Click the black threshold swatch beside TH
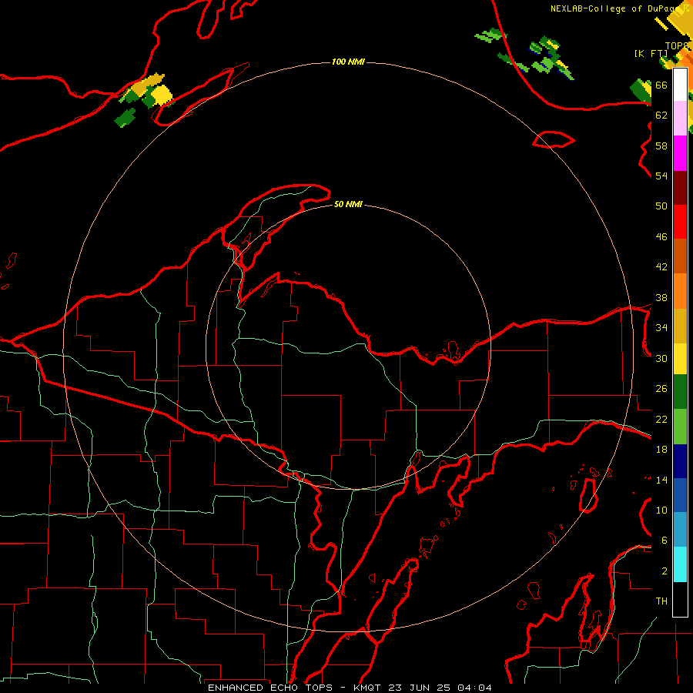The width and height of the screenshot is (693, 693). coord(680,599)
